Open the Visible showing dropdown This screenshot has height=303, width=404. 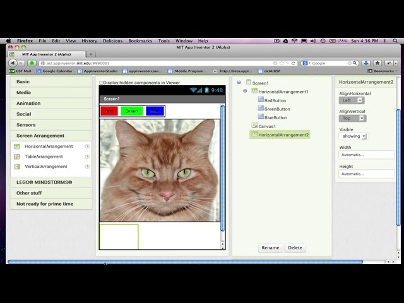point(353,136)
